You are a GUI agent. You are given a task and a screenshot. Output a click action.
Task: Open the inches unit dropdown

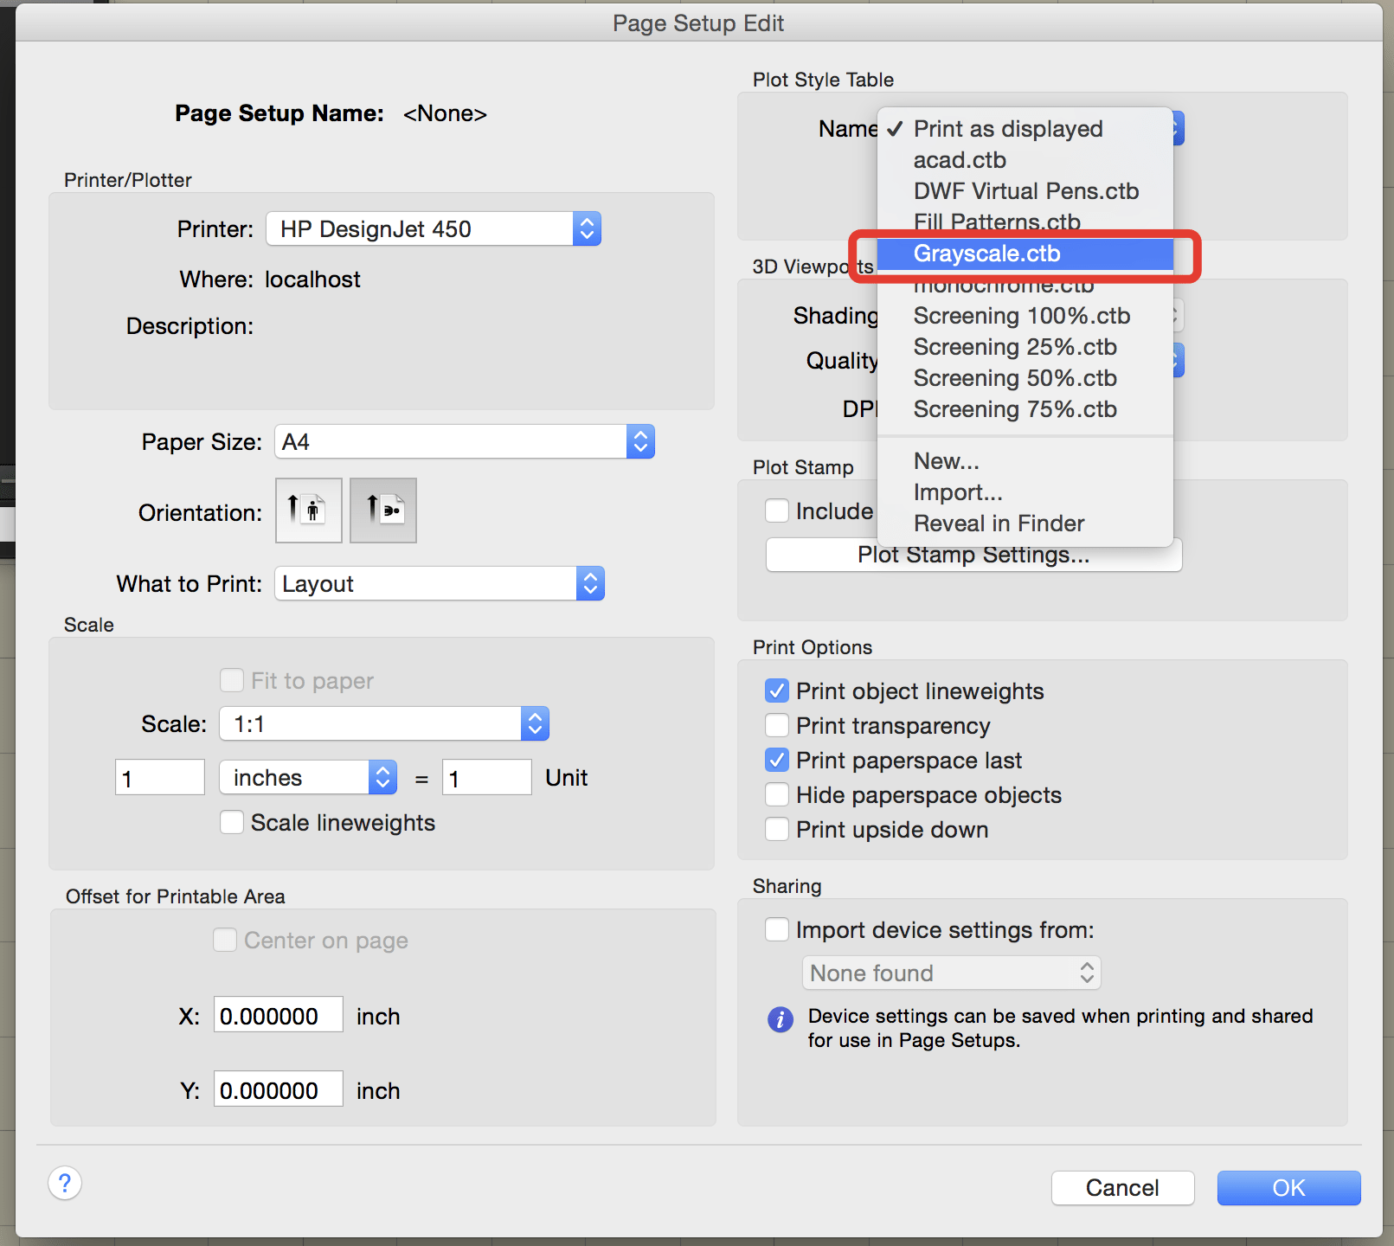coord(308,777)
